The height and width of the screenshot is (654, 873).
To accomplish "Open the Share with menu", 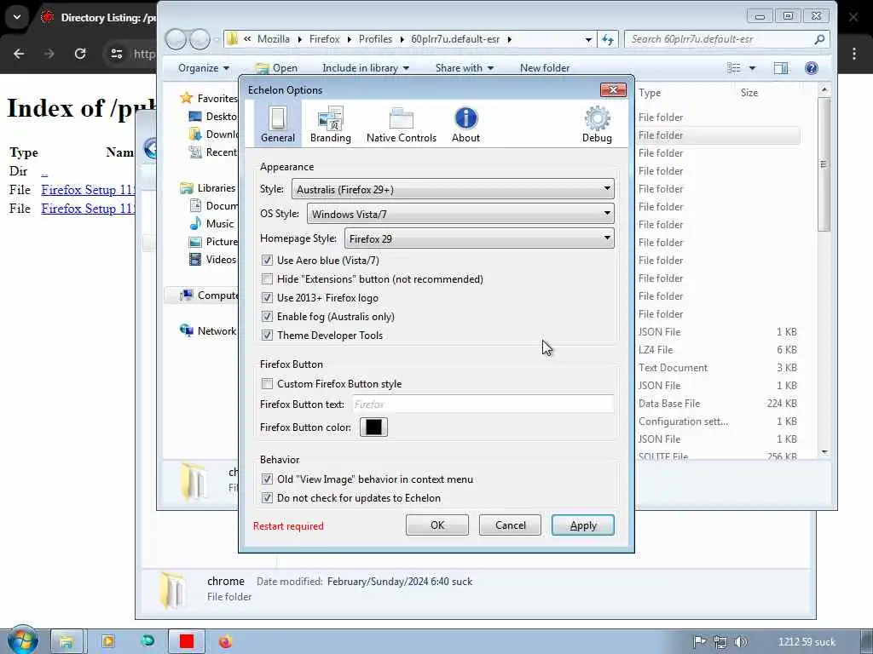I will point(465,68).
